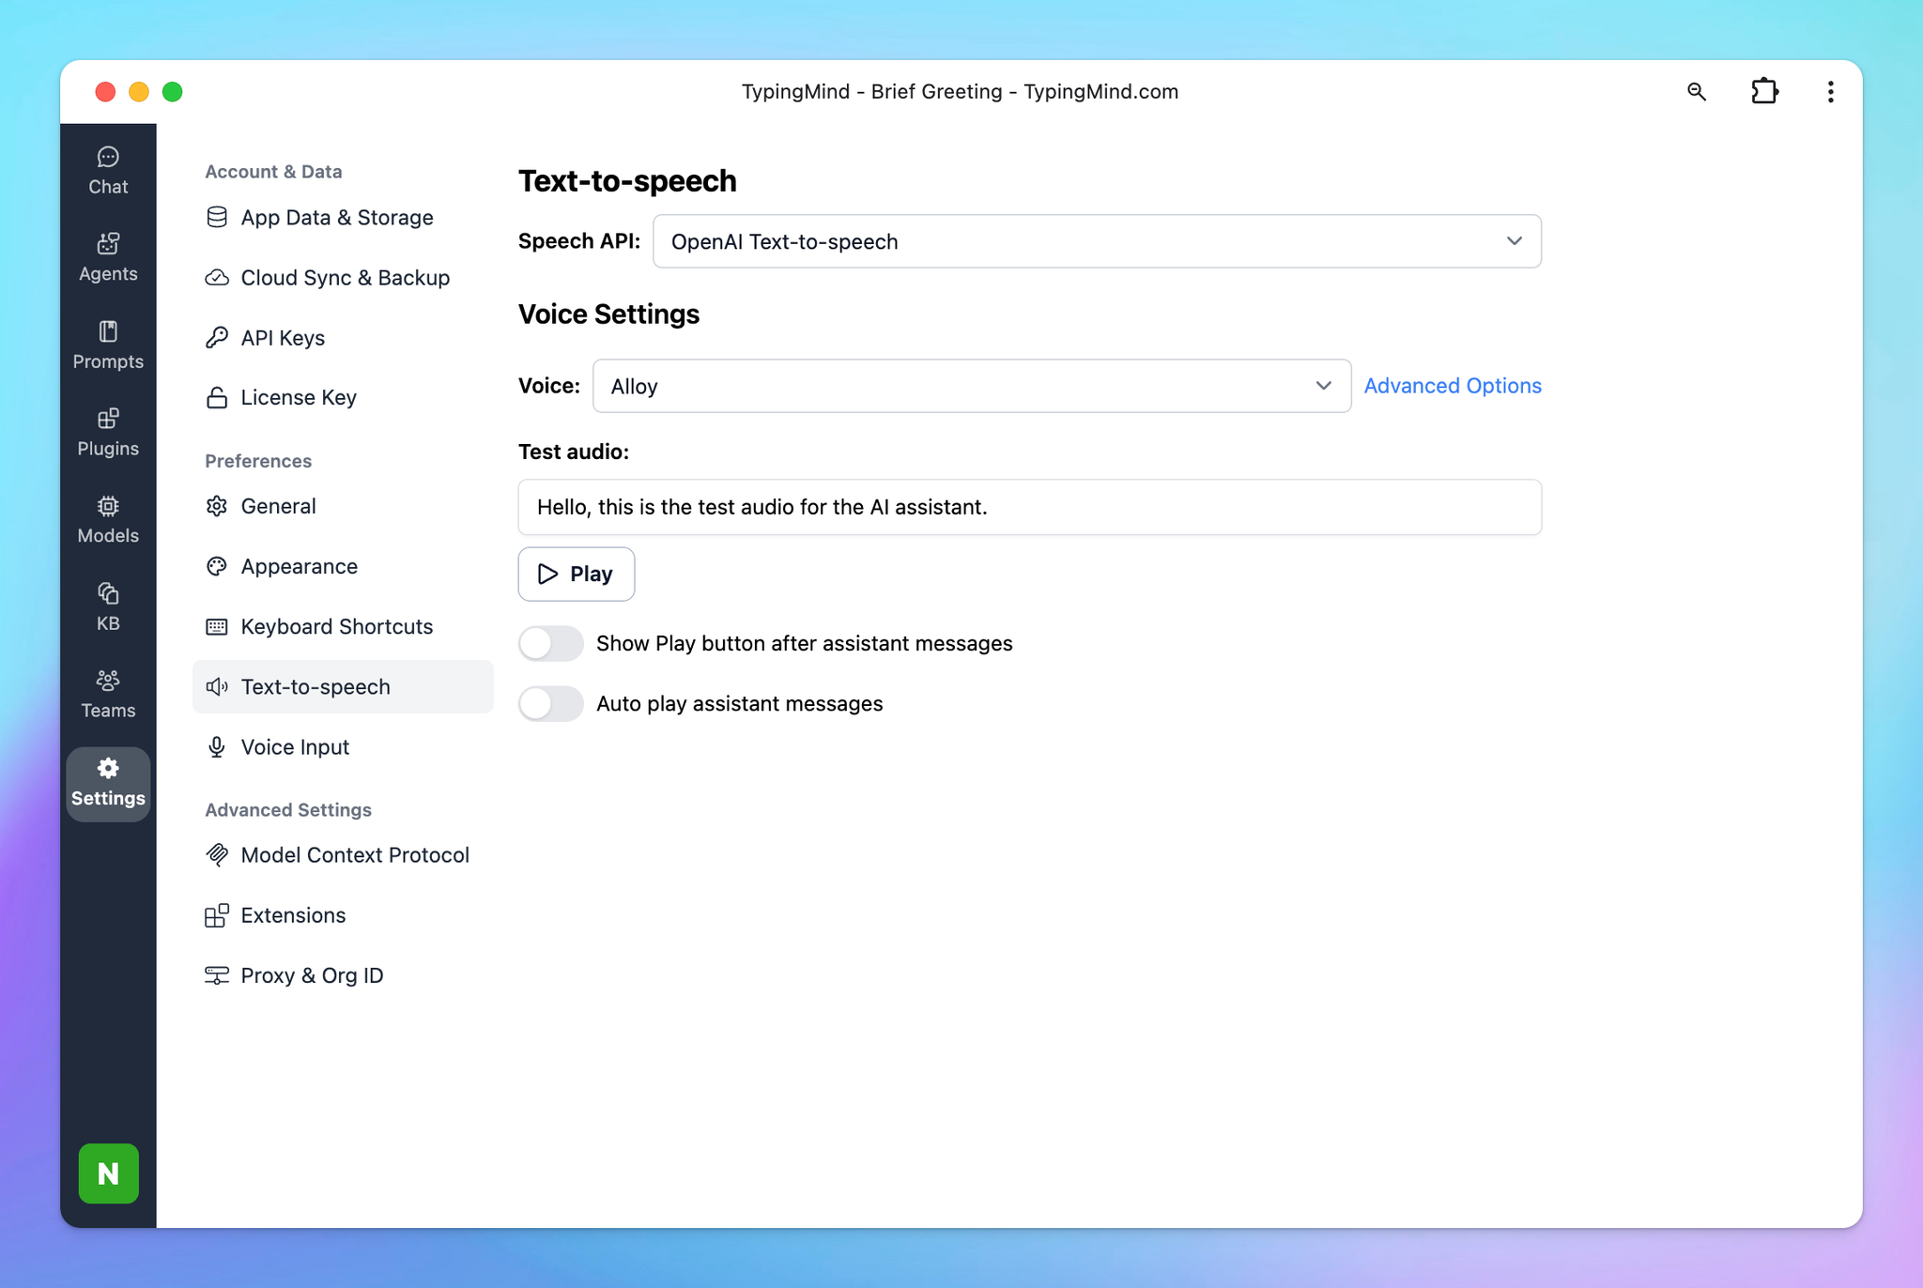Viewport: 1923px width, 1288px height.
Task: Open the Voice dropdown showing Alloy
Action: pos(971,386)
